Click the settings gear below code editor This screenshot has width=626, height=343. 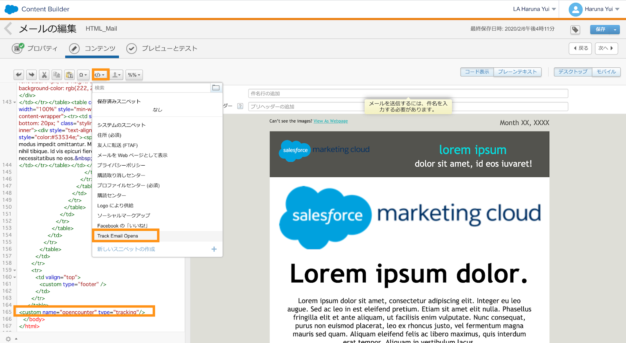[x=8, y=339]
